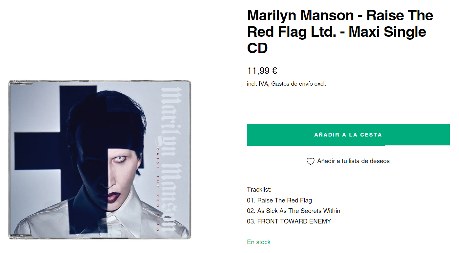Click the heart wishlist icon
Screen dimensions: 459x253
[310, 161]
